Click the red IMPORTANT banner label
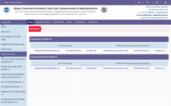The image size is (171, 106). (35, 29)
